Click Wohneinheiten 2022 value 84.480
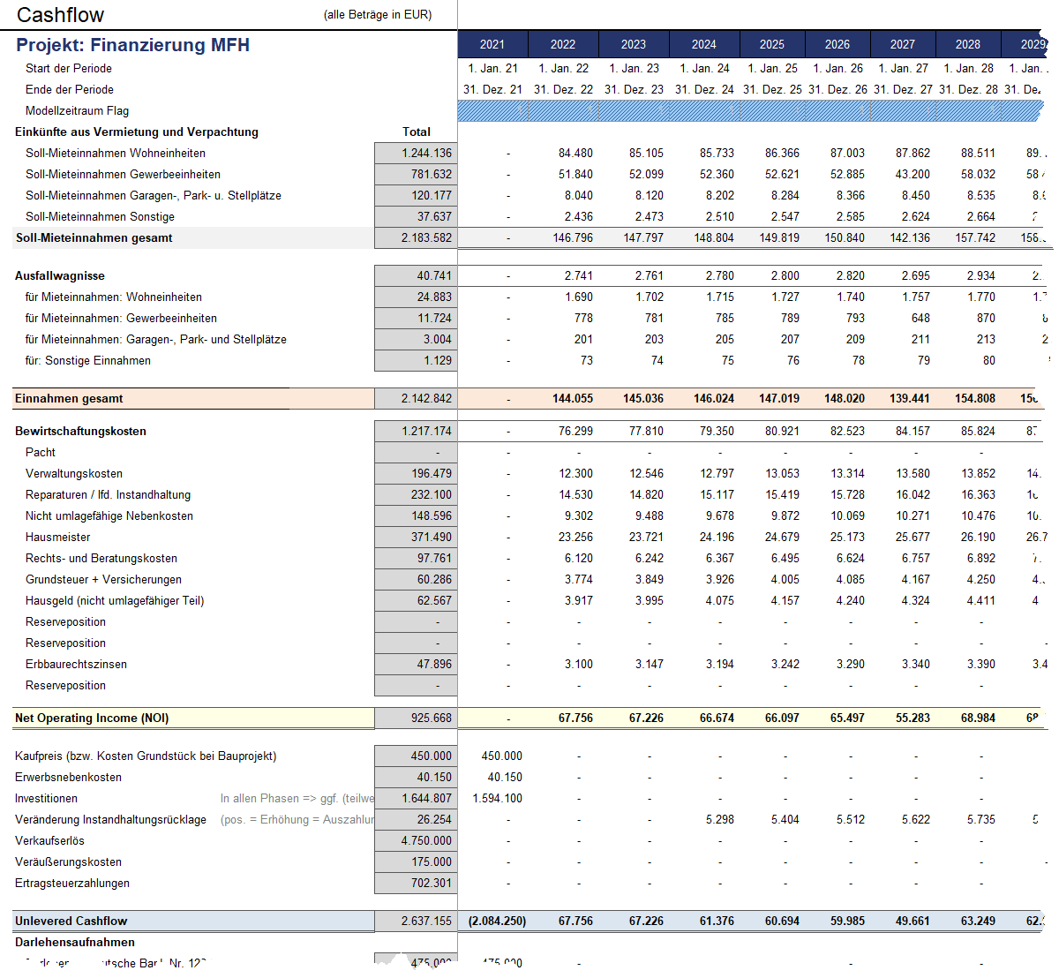The image size is (1059, 978). pyautogui.click(x=575, y=153)
